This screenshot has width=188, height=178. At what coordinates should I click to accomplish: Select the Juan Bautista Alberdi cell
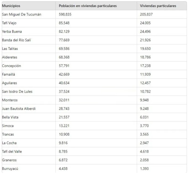(x=19, y=109)
